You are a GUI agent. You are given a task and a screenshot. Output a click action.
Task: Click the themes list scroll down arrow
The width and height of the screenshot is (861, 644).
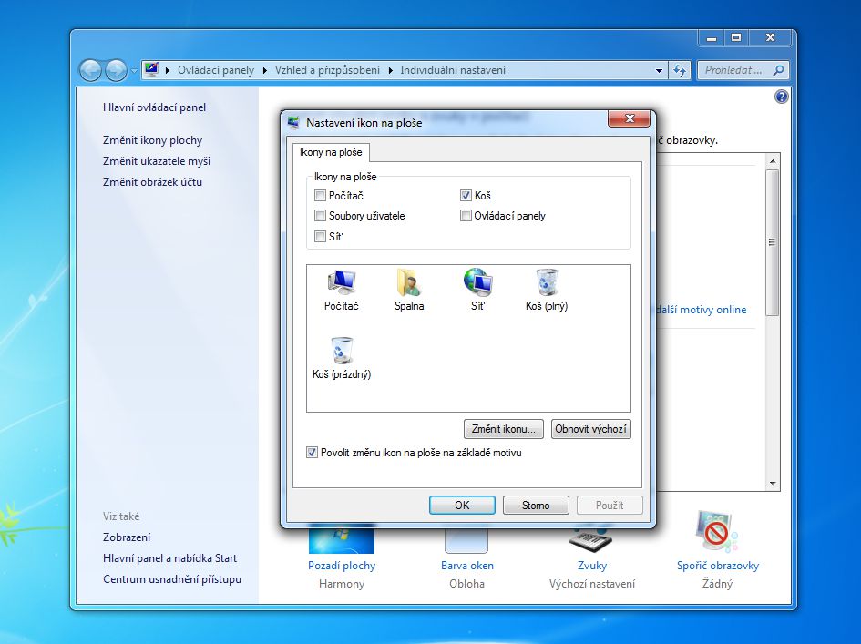coord(773,484)
